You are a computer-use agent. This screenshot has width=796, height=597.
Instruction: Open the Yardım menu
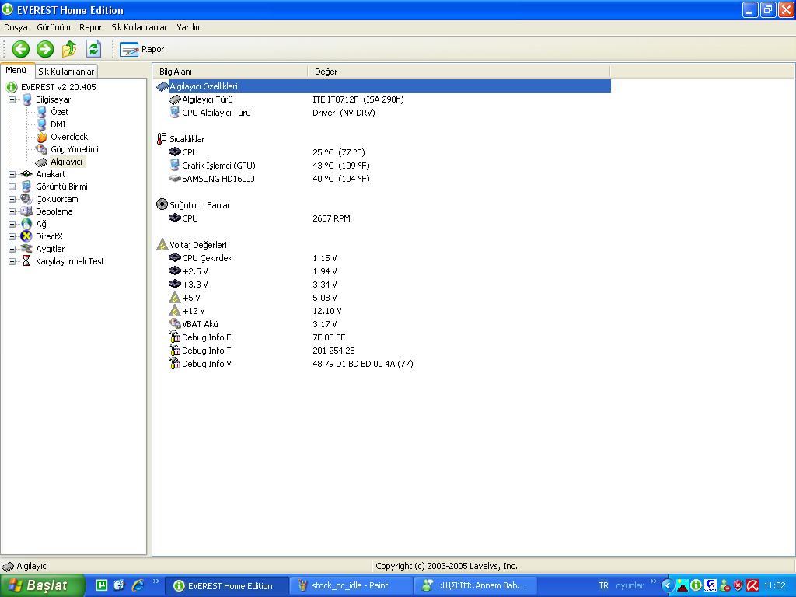click(189, 27)
